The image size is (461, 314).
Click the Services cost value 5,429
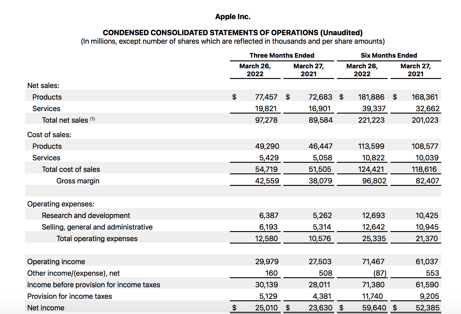(269, 158)
